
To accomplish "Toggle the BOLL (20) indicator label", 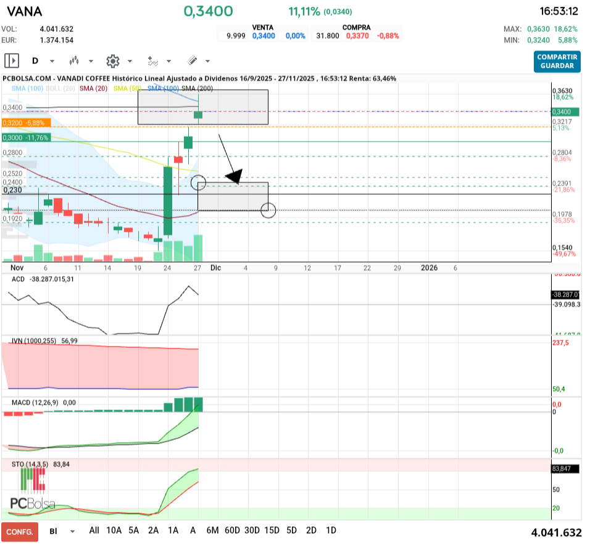I will 60,89.
